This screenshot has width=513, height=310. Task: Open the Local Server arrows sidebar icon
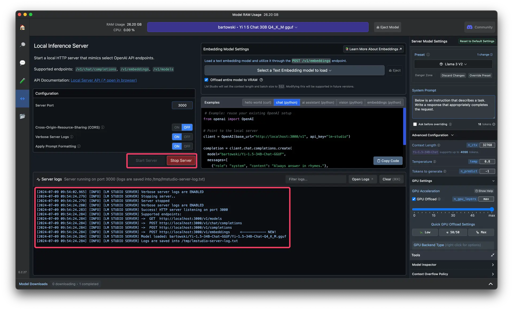[22, 99]
